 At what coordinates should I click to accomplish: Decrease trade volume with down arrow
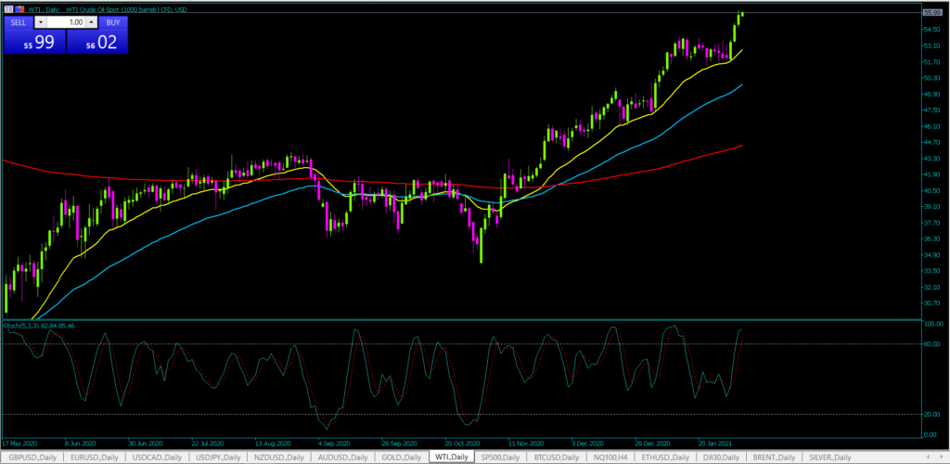[x=40, y=21]
